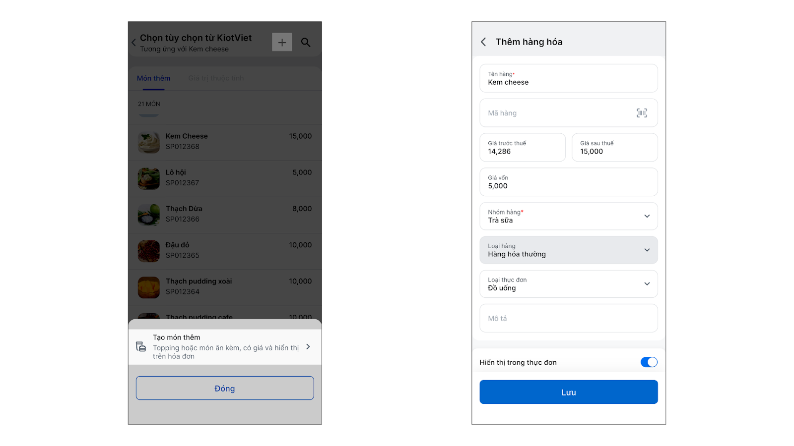Open Tạo món thêm chevron arrow
This screenshot has width=794, height=446.
308,347
